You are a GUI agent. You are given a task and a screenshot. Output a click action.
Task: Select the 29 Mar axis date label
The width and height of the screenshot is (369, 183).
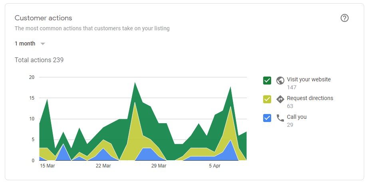point(159,165)
